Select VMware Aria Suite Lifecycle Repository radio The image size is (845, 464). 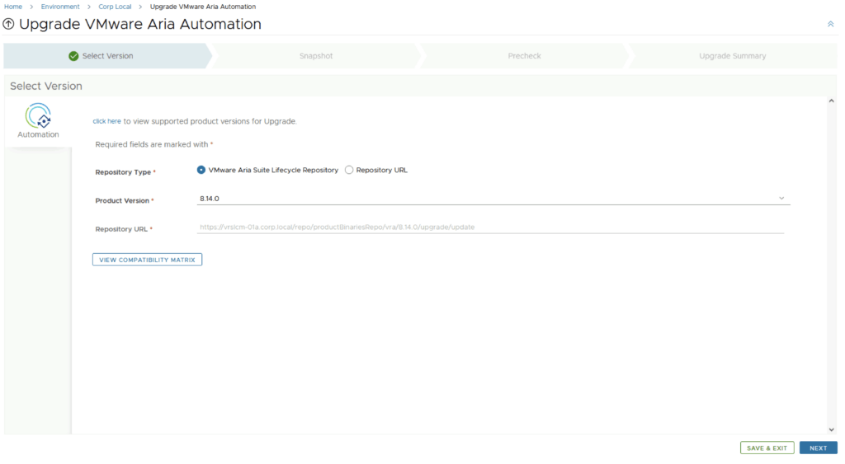(x=201, y=170)
